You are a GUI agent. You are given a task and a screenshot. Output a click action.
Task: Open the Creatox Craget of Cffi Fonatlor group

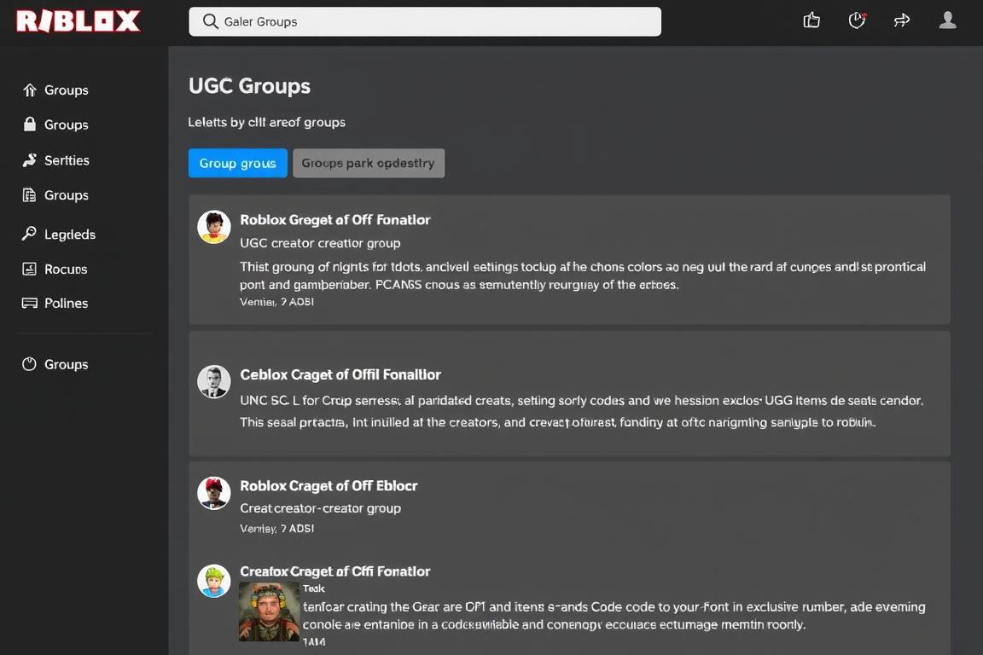click(334, 571)
